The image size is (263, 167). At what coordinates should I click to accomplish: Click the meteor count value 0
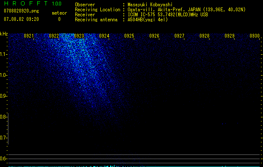(x=59, y=19)
